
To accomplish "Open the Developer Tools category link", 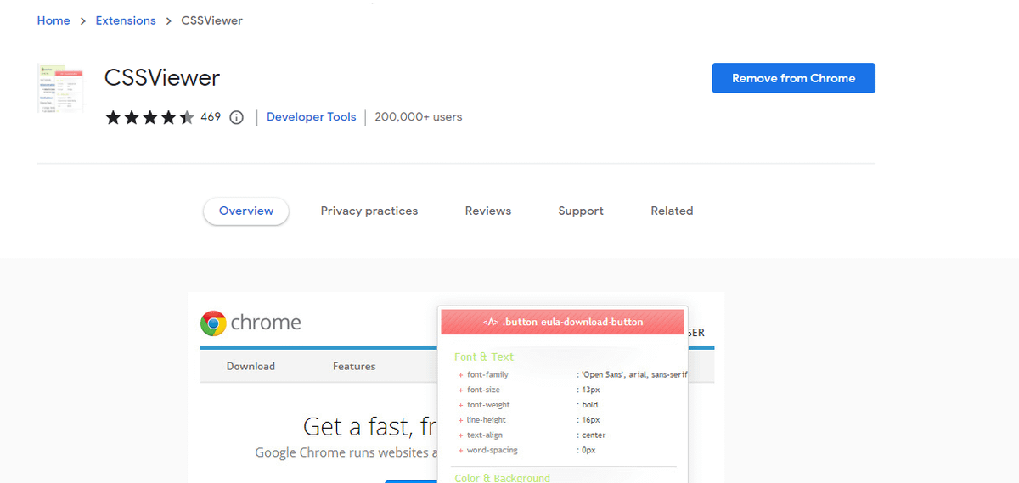I will coord(312,117).
